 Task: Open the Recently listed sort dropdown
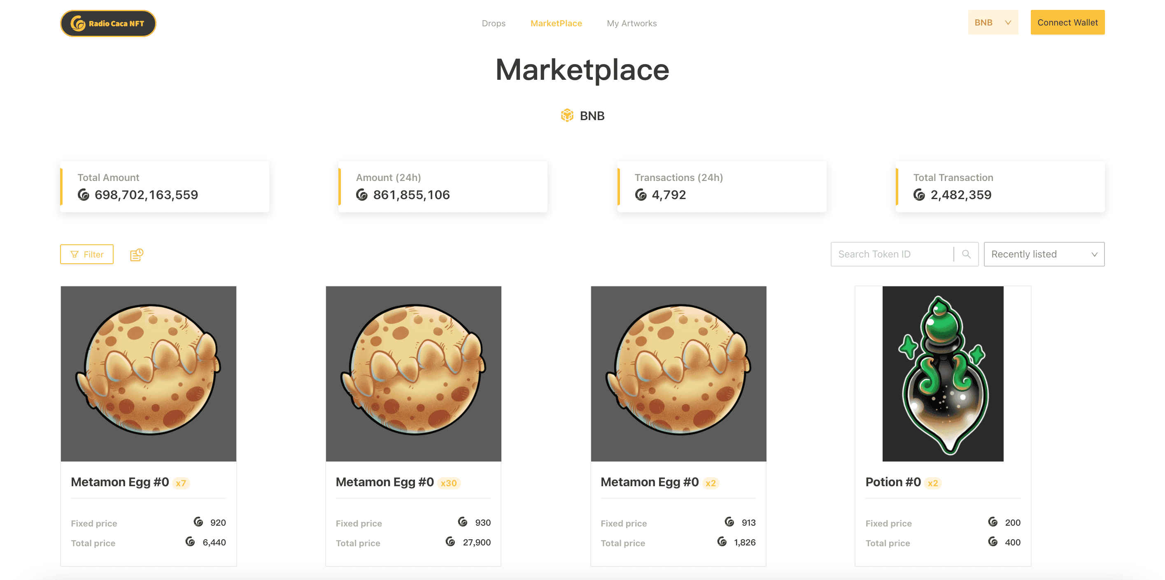pyautogui.click(x=1044, y=254)
